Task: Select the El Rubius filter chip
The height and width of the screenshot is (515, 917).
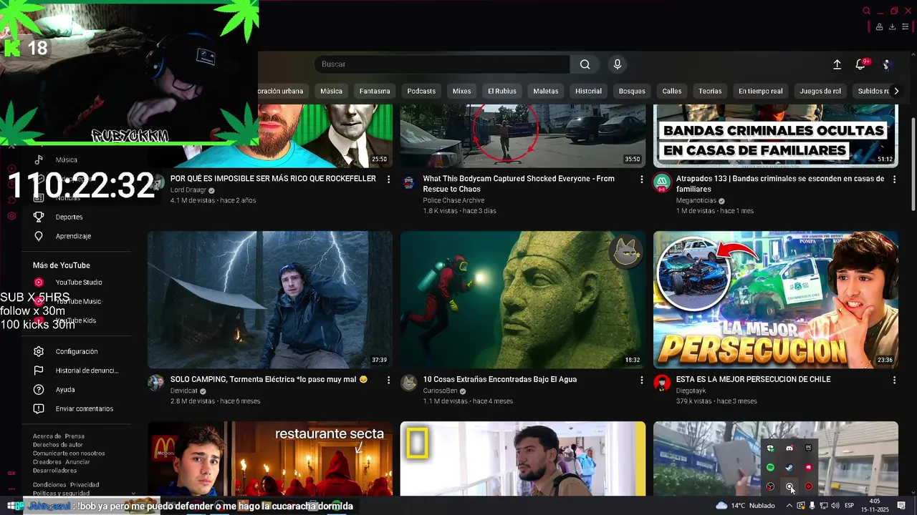Action: coord(502,91)
